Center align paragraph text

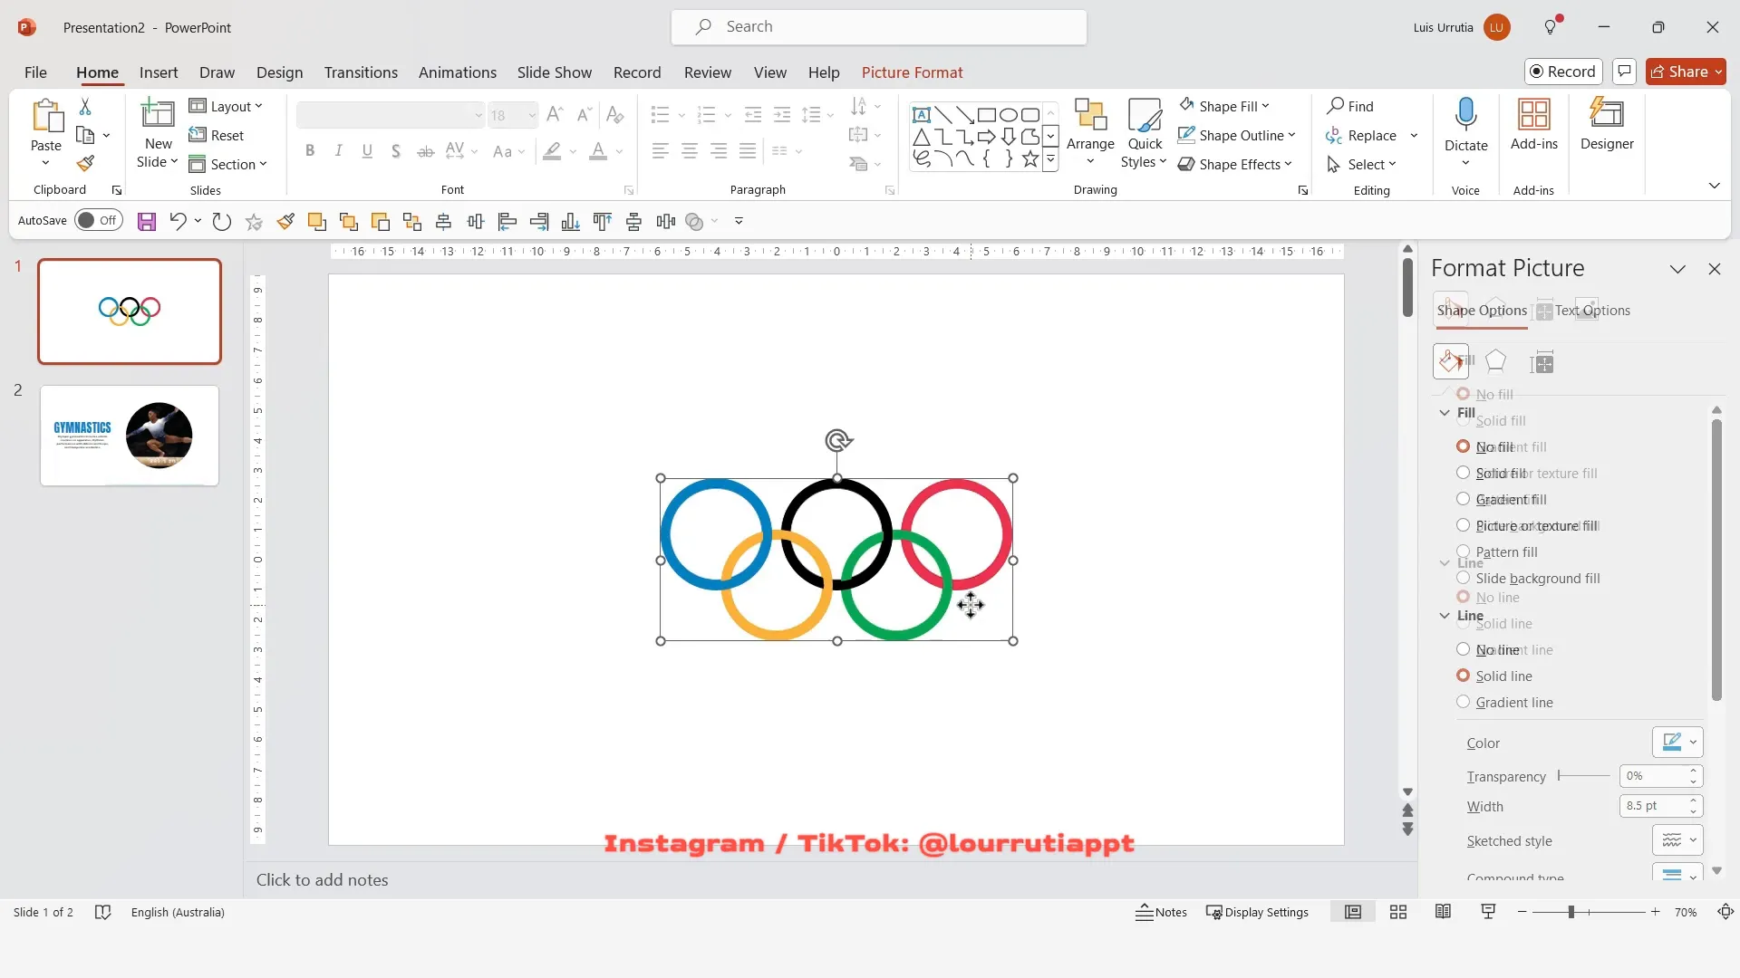click(690, 151)
